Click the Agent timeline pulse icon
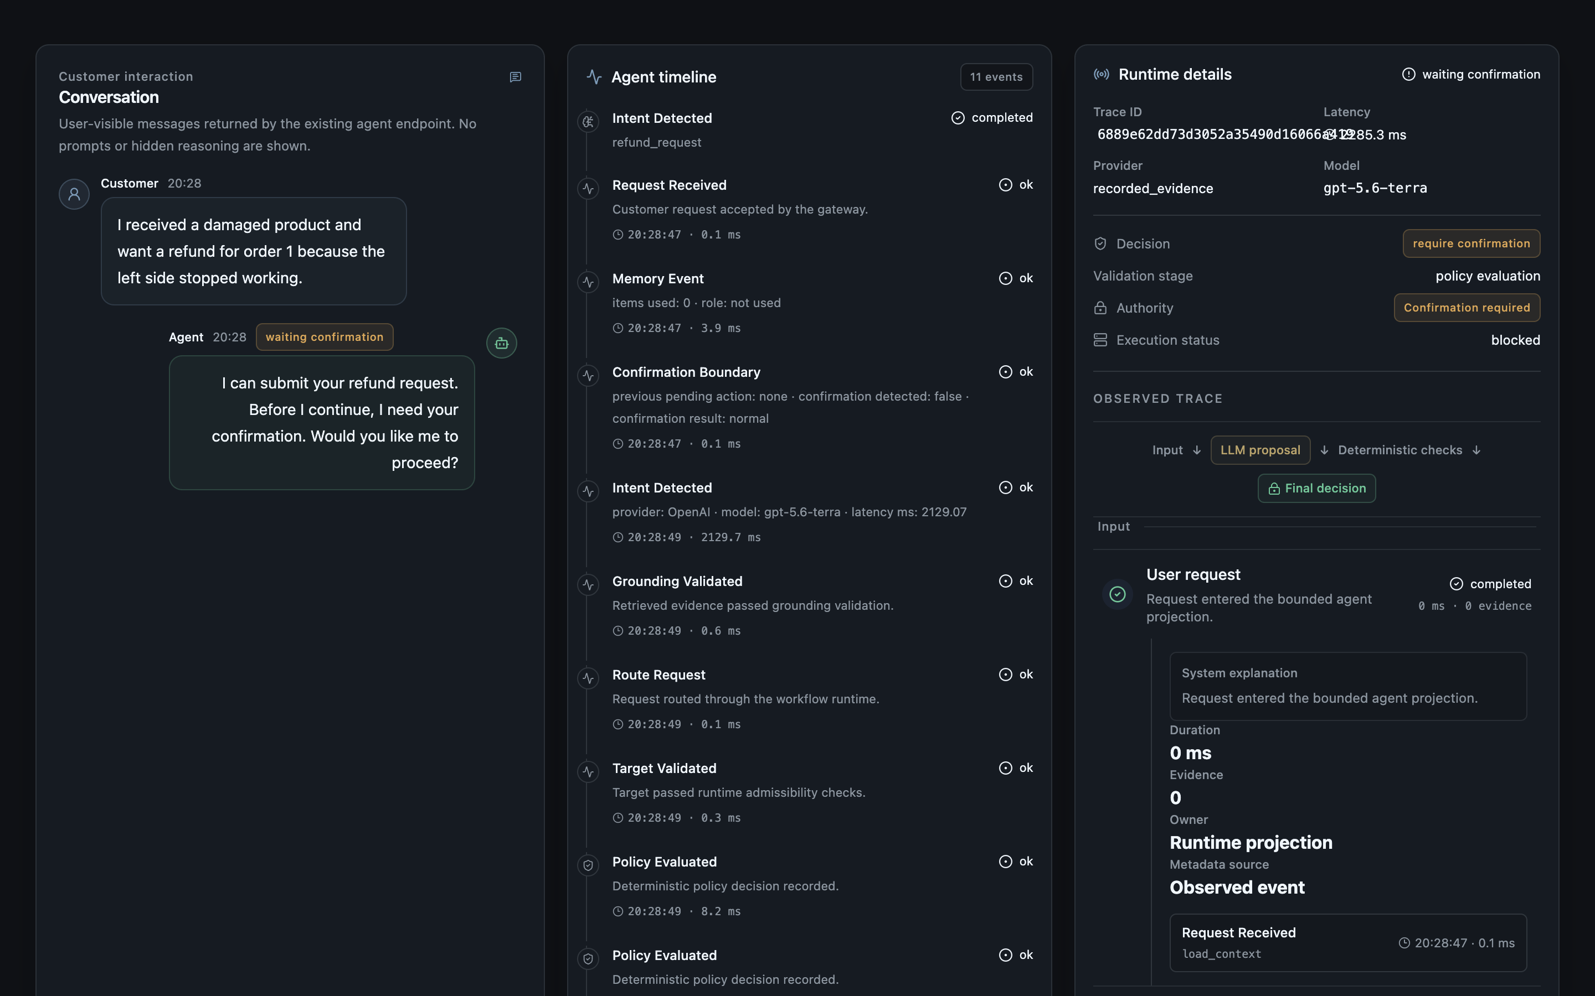The height and width of the screenshot is (996, 1595). click(594, 77)
